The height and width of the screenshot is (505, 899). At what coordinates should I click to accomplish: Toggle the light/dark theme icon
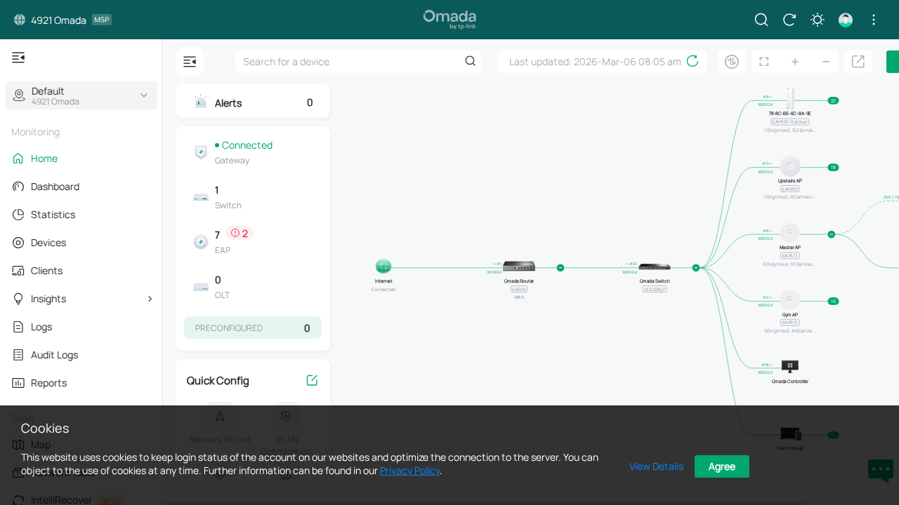pyautogui.click(x=817, y=20)
